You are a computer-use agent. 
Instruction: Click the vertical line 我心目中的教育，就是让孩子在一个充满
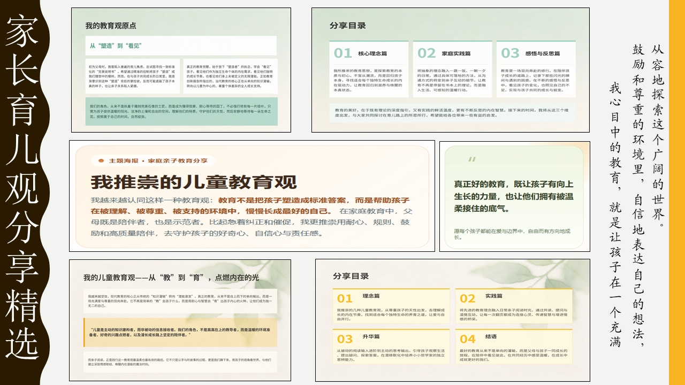pos(615,214)
